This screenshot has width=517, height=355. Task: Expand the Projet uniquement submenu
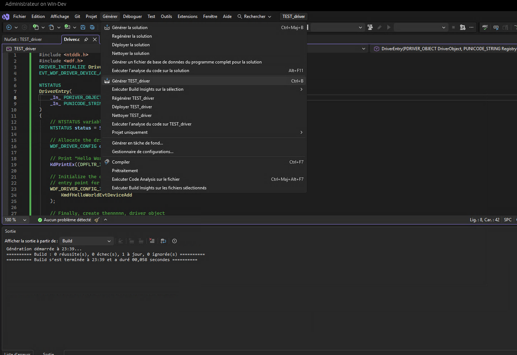coord(301,132)
